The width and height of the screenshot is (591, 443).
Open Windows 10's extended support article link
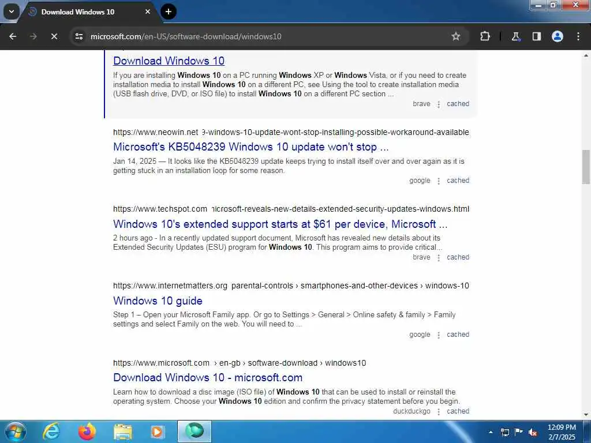pos(280,224)
